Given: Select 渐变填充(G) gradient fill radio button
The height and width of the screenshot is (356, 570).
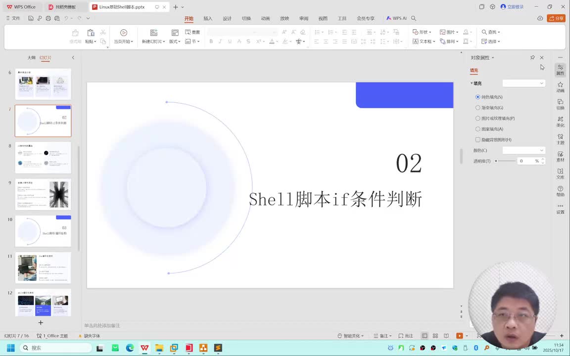Looking at the screenshot, I should (x=477, y=107).
